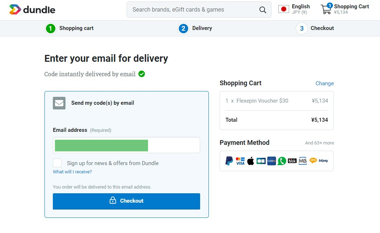Click the bitpay payment icon
This screenshot has width=380, height=233.
point(323,161)
